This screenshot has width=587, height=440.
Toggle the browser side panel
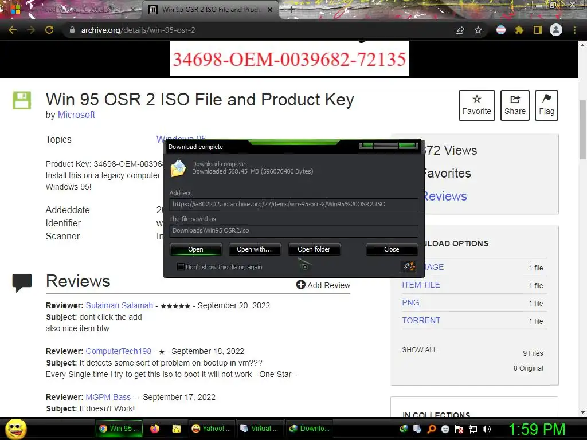538,30
